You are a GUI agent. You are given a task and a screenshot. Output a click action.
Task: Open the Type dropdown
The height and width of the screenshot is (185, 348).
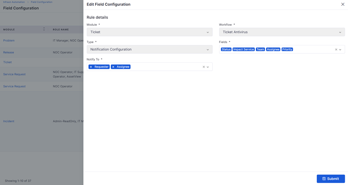click(x=149, y=49)
